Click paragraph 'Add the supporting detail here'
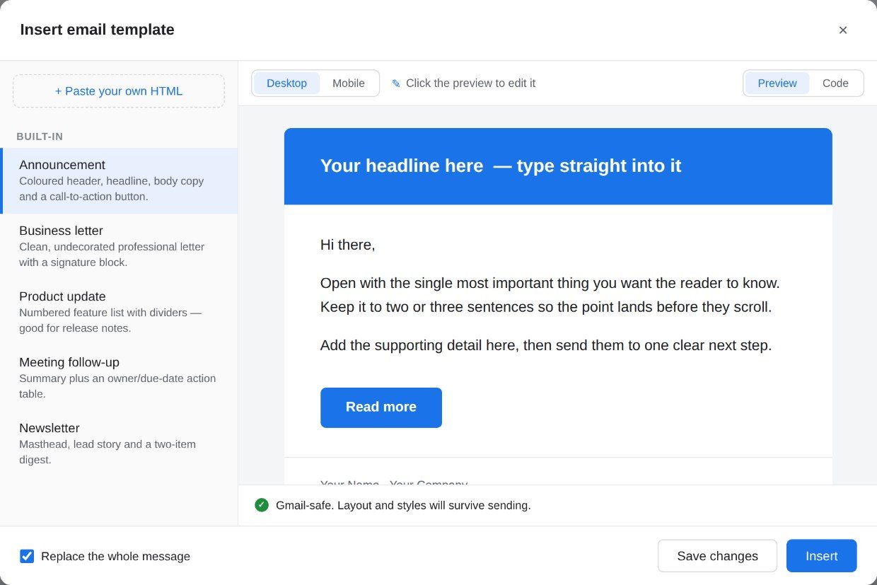Image resolution: width=877 pixels, height=585 pixels. pos(546,345)
